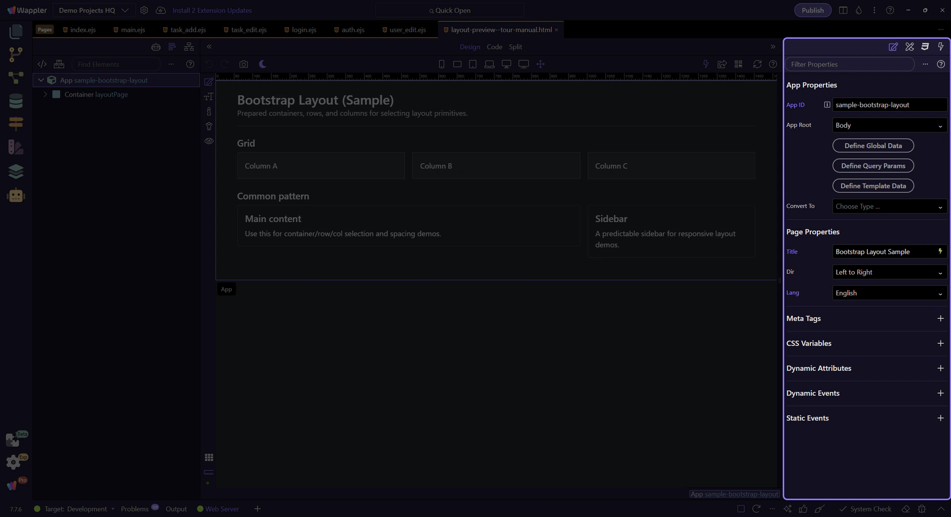Open the task_edit.ejs file tab
951x517 pixels.
click(248, 30)
